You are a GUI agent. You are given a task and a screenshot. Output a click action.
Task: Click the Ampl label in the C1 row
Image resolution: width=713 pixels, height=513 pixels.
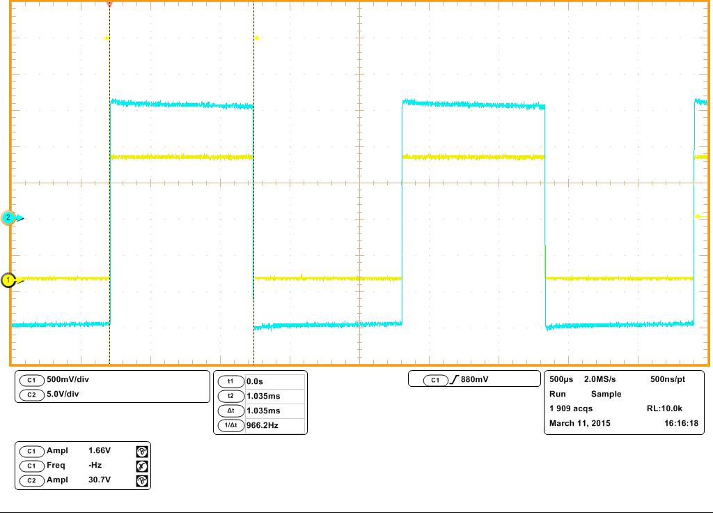coord(57,451)
